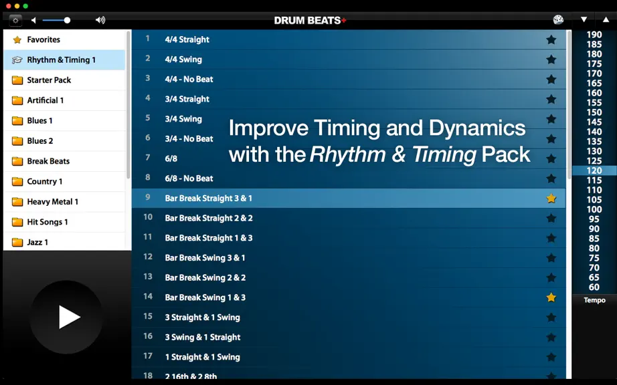This screenshot has width=617, height=385.
Task: Select the Rhythm & Timing 1 graduation cap icon
Action: [x=17, y=60]
